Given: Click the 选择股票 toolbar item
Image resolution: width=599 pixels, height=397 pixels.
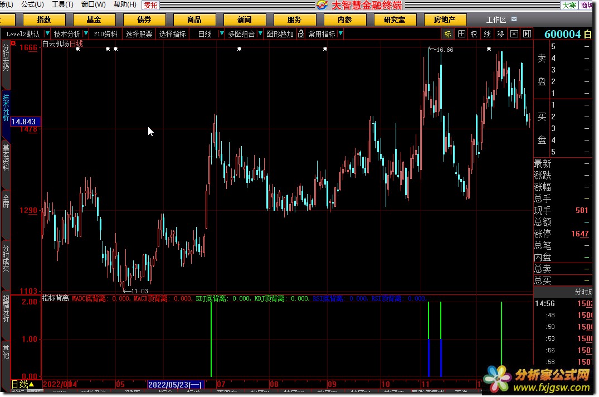Looking at the screenshot, I should 139,34.
